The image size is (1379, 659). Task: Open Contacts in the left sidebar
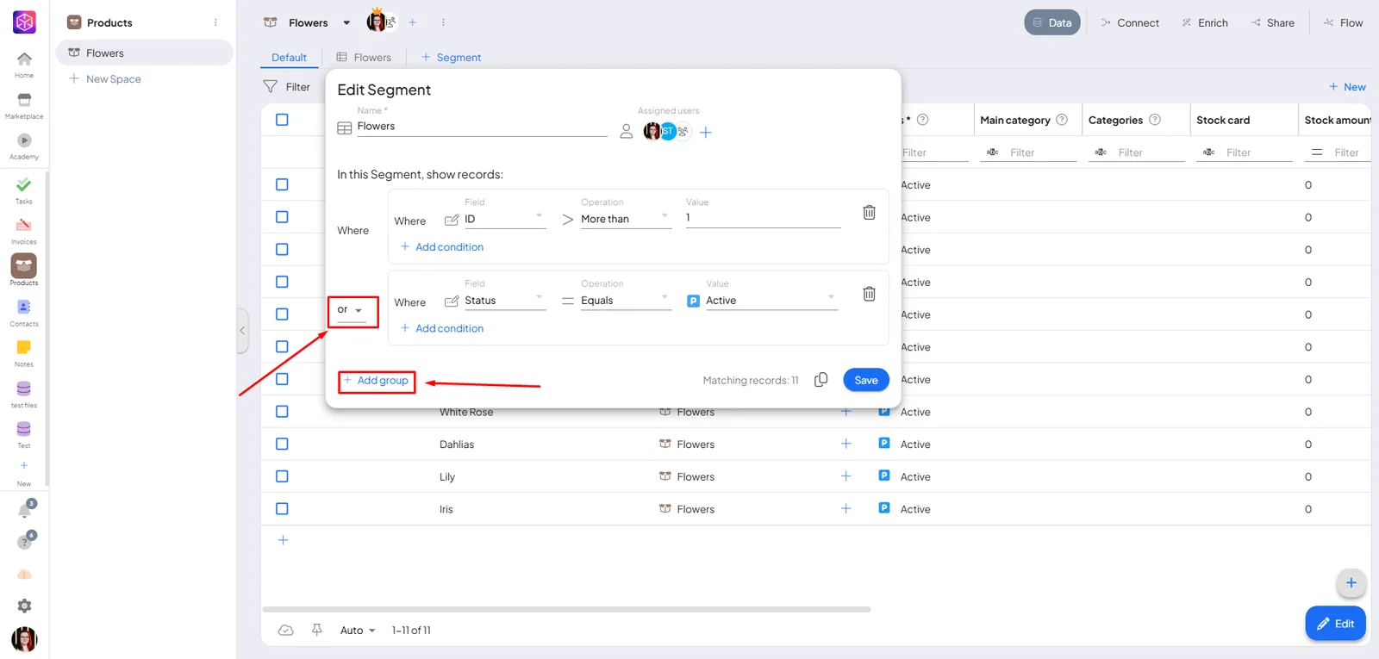pyautogui.click(x=24, y=313)
